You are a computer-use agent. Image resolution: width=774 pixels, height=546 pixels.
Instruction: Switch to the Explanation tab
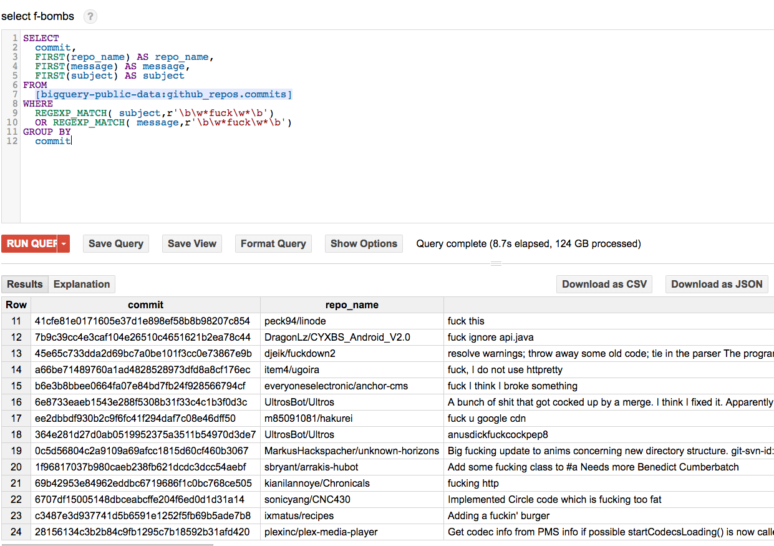pos(82,284)
